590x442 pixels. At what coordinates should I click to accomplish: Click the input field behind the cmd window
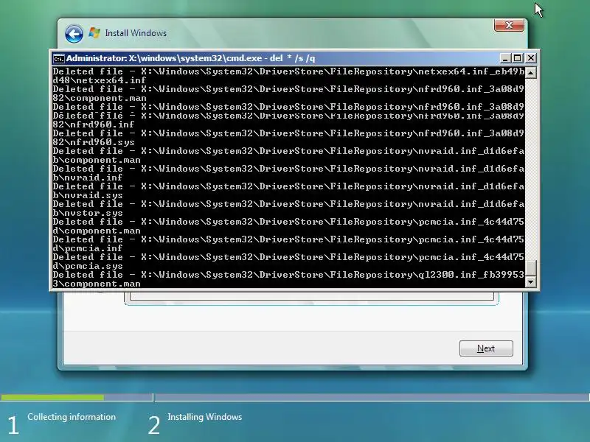[312, 297]
